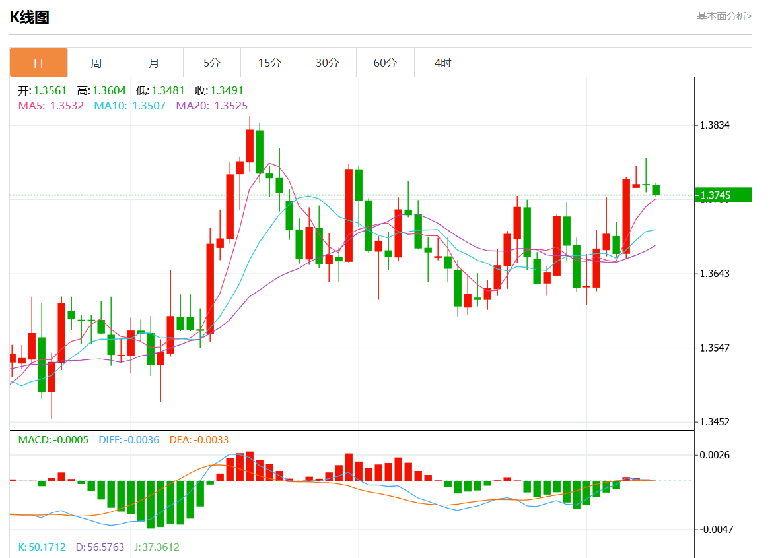
Task: Click the K:50.1712 indicator value
Action: 42,547
